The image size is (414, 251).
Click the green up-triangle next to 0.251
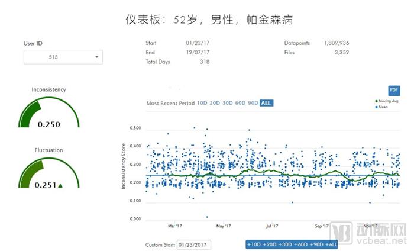(60, 186)
